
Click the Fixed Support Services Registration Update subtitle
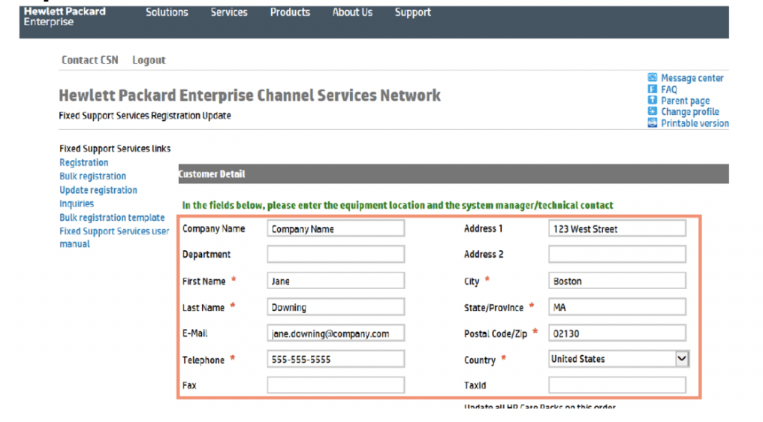(x=144, y=116)
